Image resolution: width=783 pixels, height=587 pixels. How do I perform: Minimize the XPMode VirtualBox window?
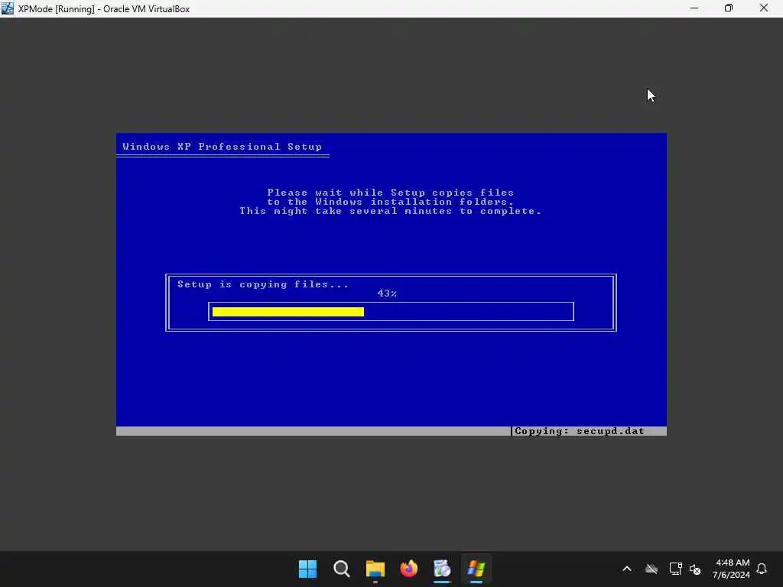[694, 8]
